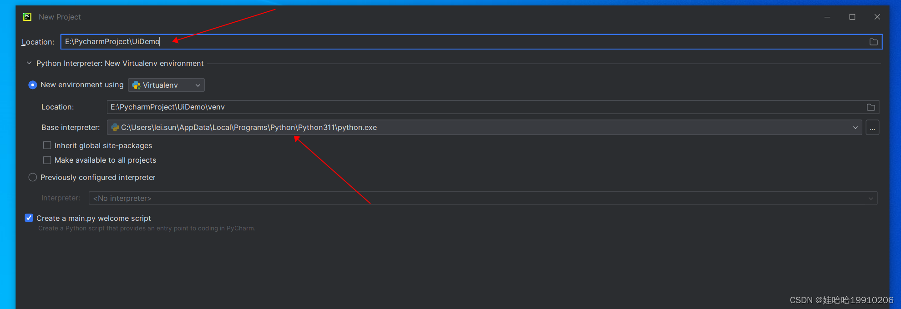Click the ellipsis button beside Base interpreter
Screen dimensions: 901x309
pyautogui.click(x=872, y=128)
